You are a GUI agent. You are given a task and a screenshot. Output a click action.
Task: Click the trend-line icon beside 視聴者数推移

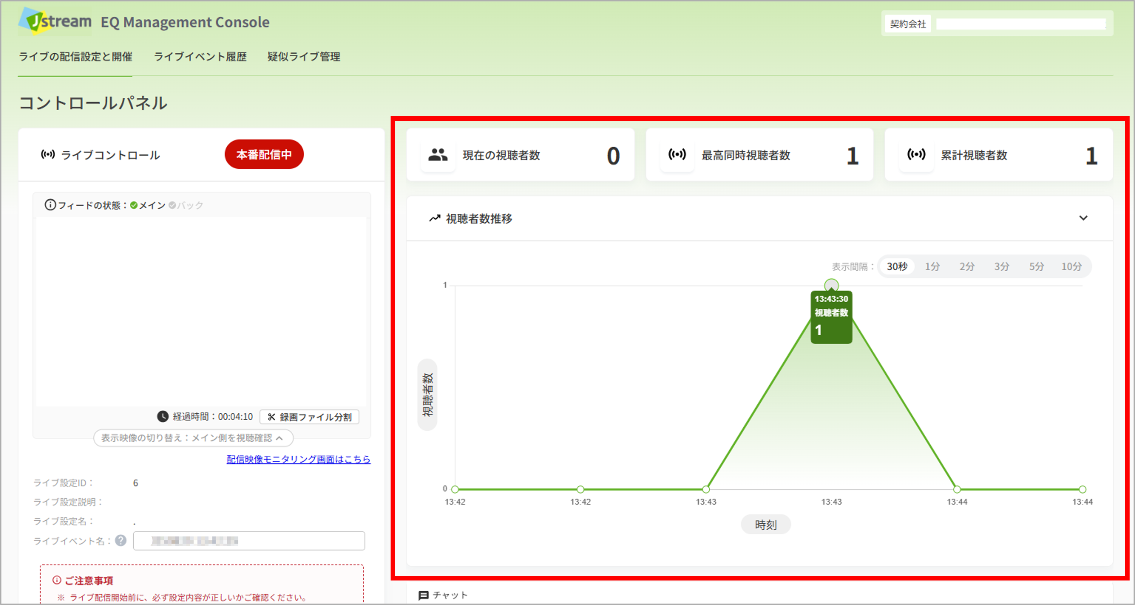435,218
